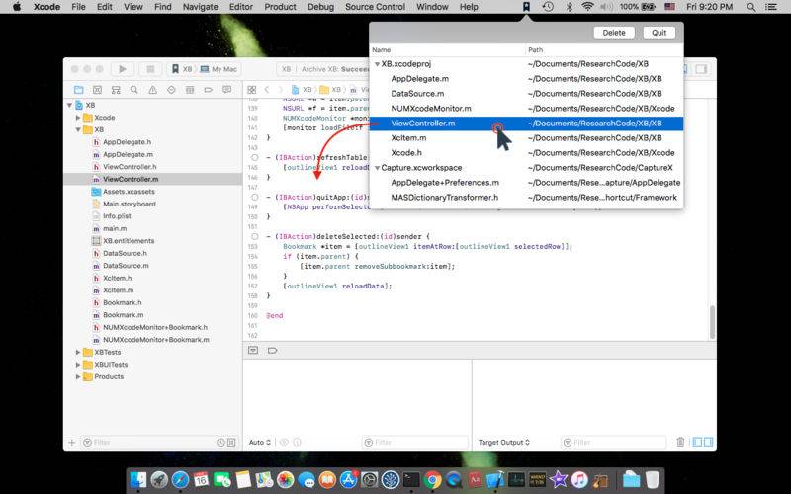Click the Quit button in bookmark popup

(659, 33)
